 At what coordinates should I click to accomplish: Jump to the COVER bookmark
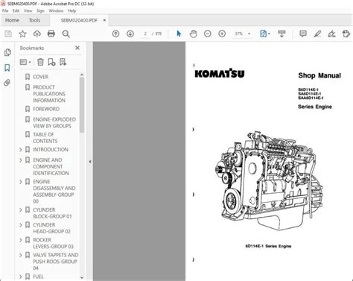coord(40,77)
